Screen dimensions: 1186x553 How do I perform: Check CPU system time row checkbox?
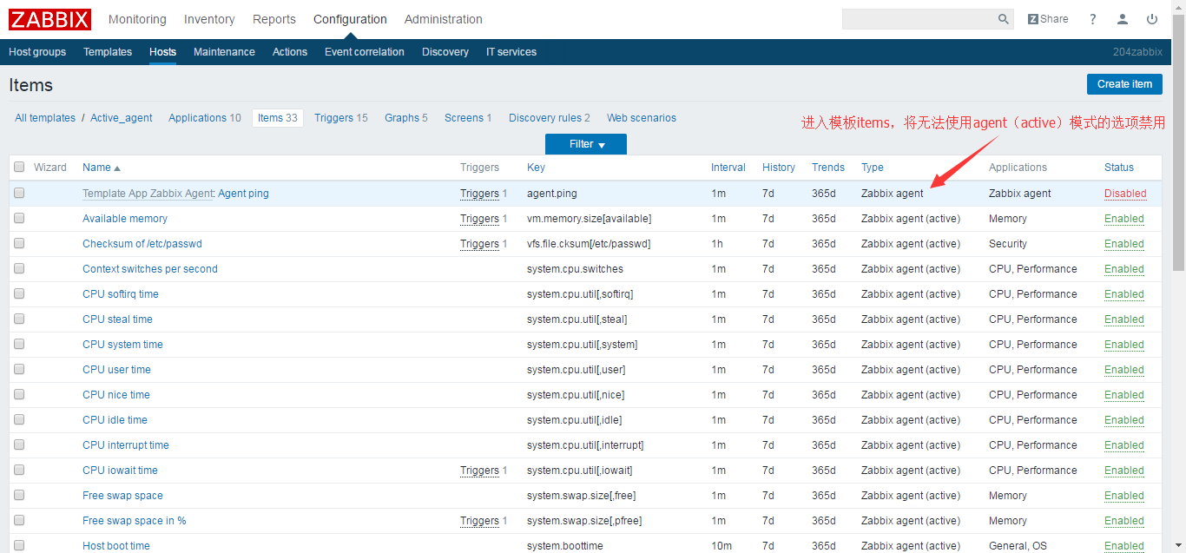pos(19,345)
